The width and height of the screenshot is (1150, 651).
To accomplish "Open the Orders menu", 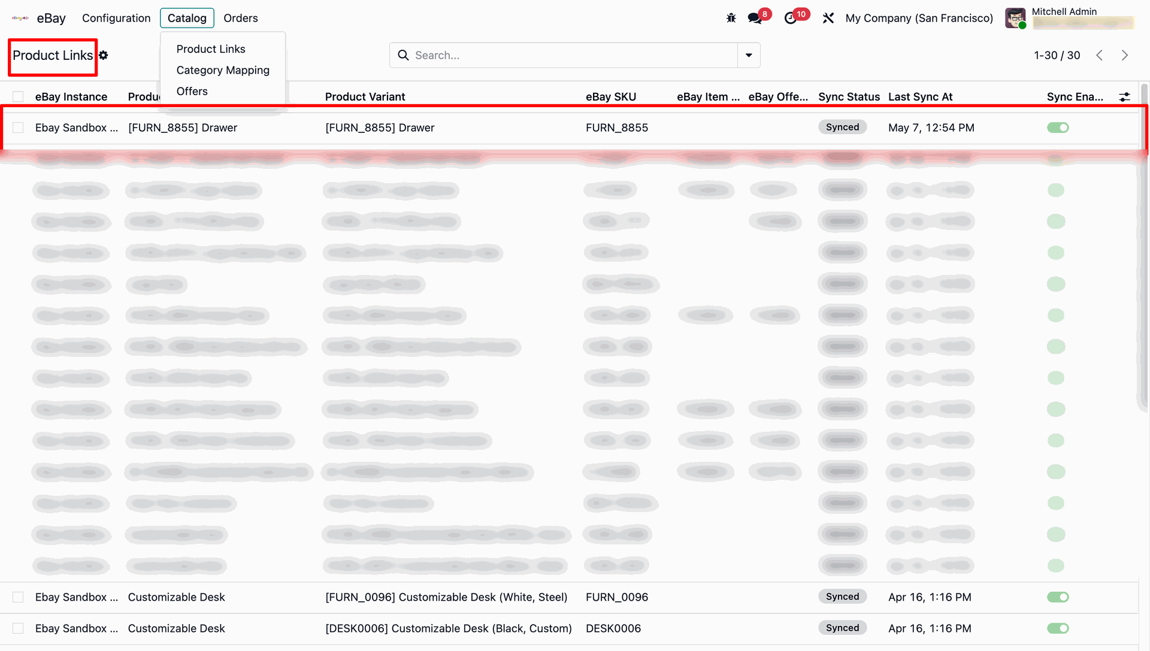I will pyautogui.click(x=241, y=18).
